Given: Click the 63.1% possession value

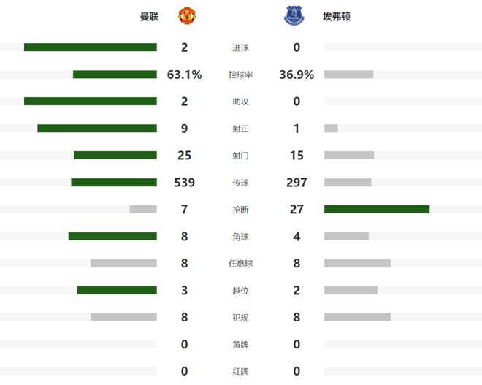Looking at the screenshot, I should 184,75.
